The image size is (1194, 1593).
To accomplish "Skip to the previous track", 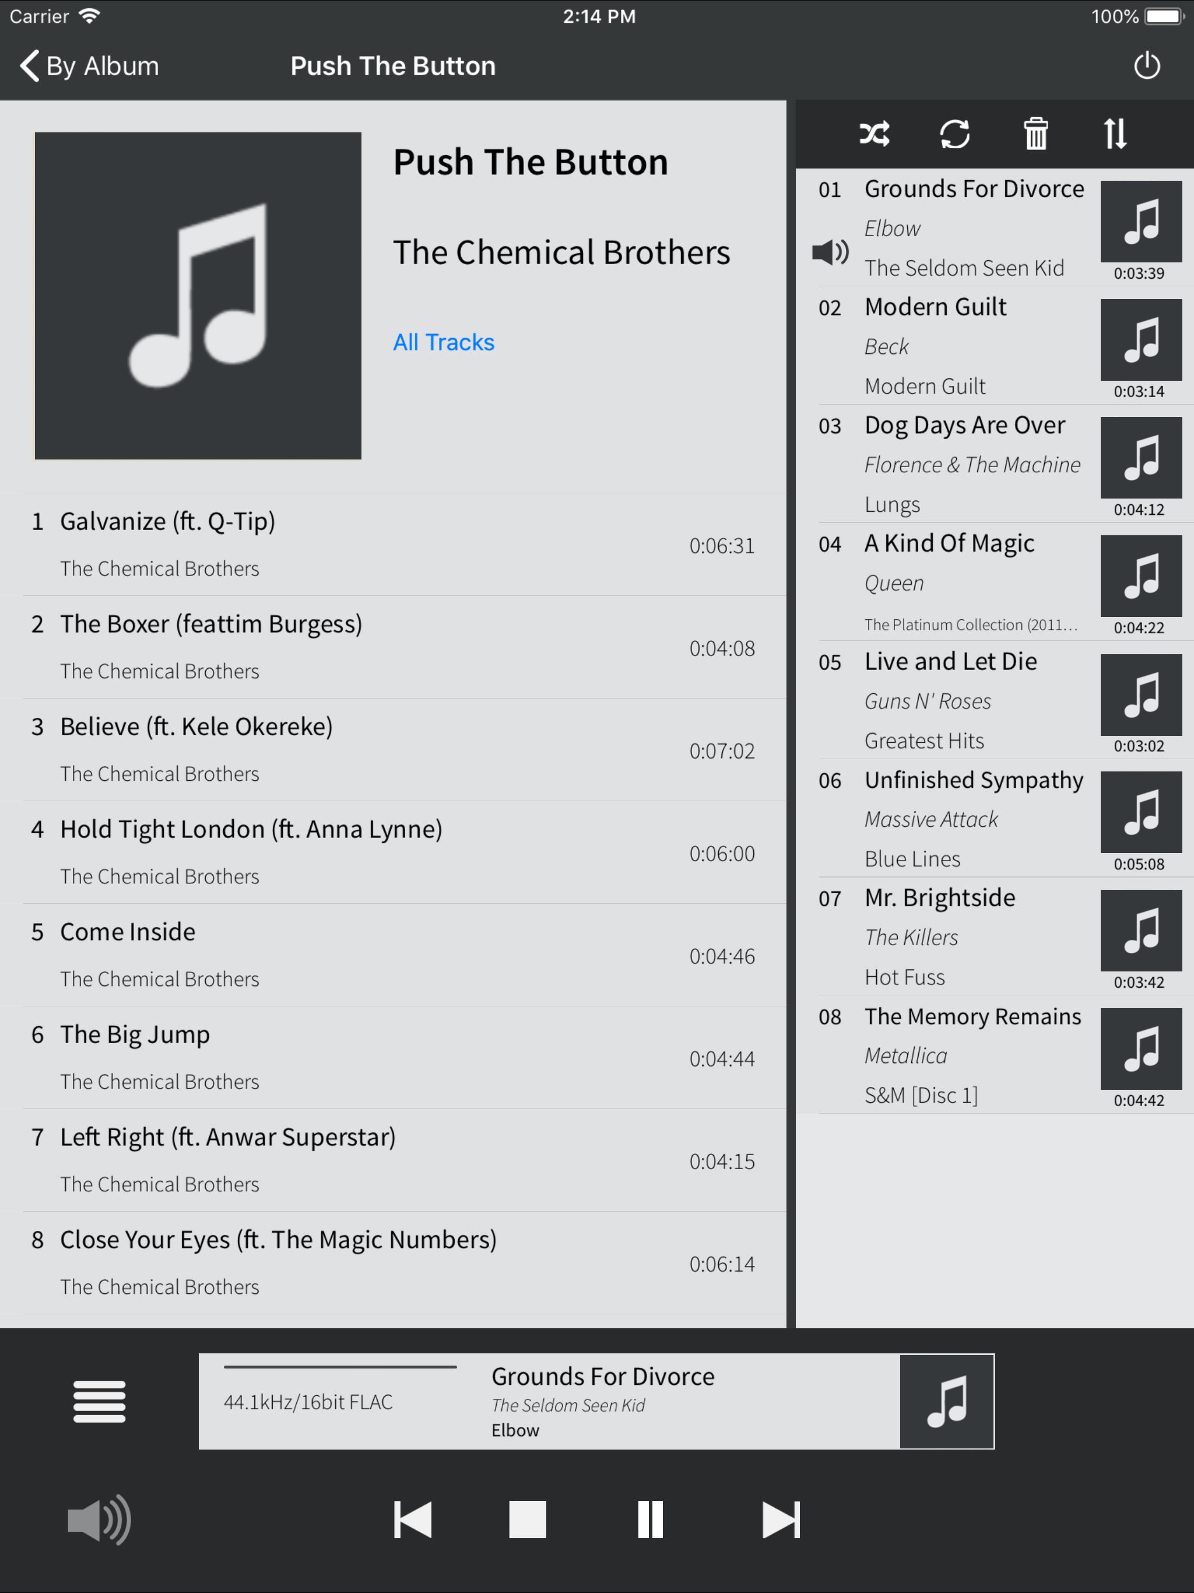I will click(413, 1520).
